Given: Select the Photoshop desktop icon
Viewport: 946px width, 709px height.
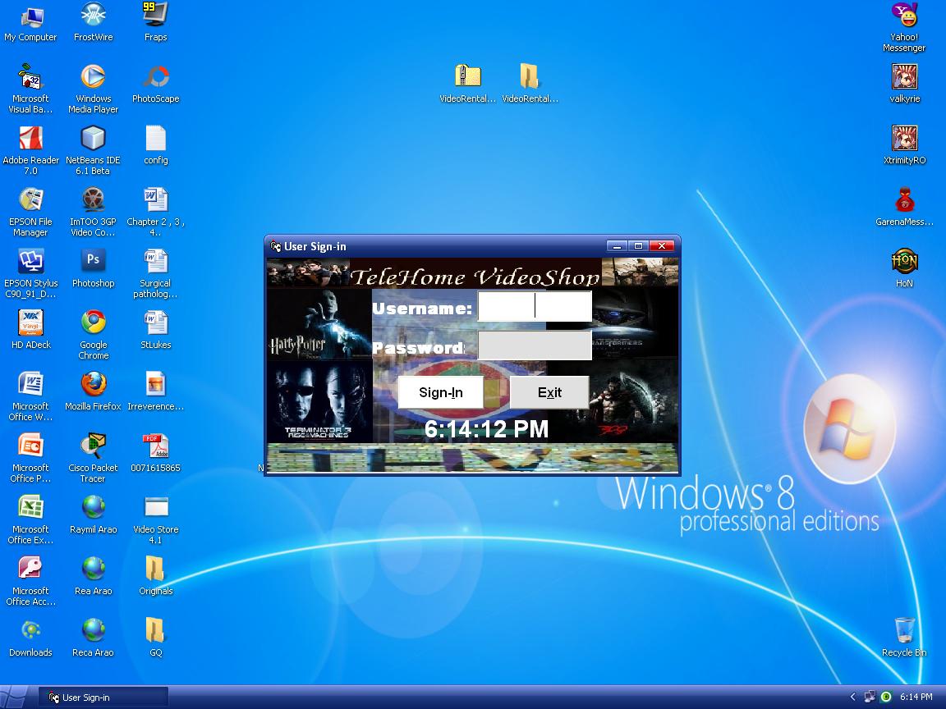Looking at the screenshot, I should 93,268.
